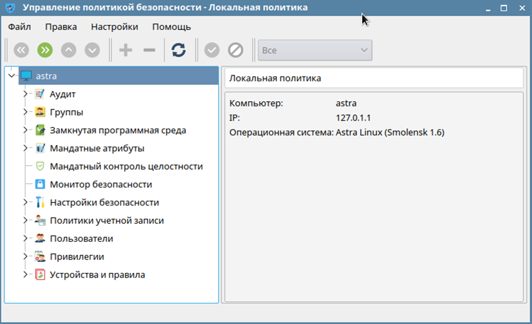The image size is (532, 324).
Task: Open the Файл menu
Action: [x=19, y=27]
